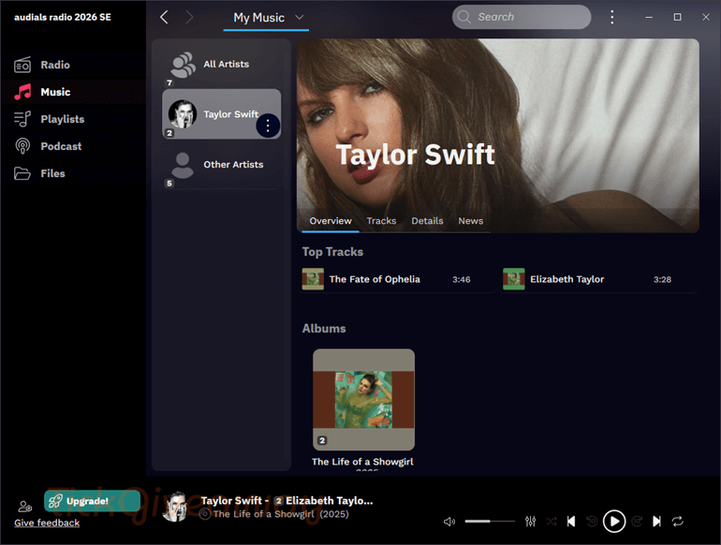Play The Fate of Ophelia track
Viewport: 721px width, 545px height.
pos(397,280)
